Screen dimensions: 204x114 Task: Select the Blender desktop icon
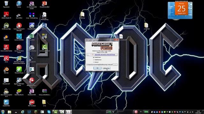pos(6,70)
